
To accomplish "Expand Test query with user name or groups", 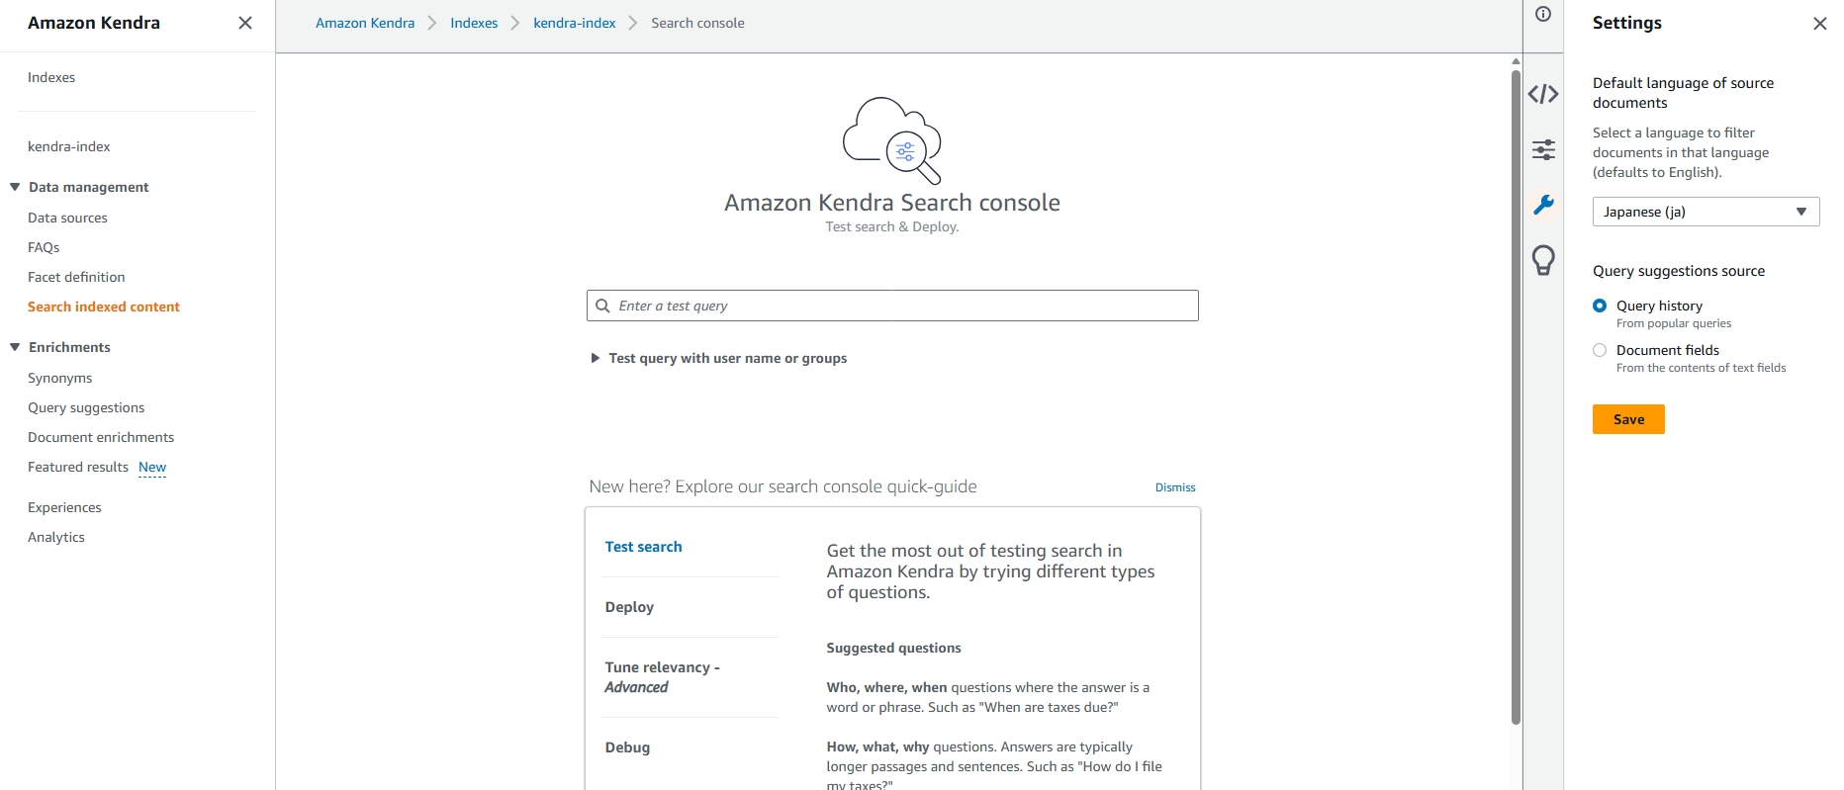I will point(596,358).
